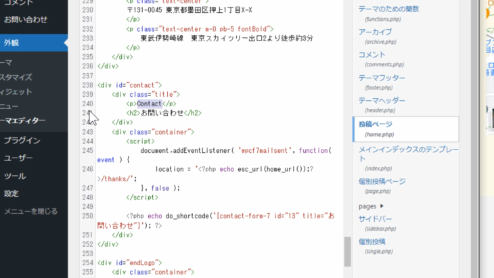Open the ウィジェット submenu item
Viewport: 494px width, 278px height.
click(16, 91)
